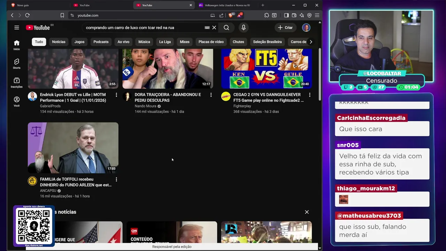The width and height of the screenshot is (446, 251).
Task: Show more filter chips with right arrow
Action: 311,42
